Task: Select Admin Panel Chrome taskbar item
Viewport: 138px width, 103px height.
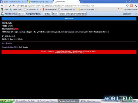Action: tap(68, 101)
